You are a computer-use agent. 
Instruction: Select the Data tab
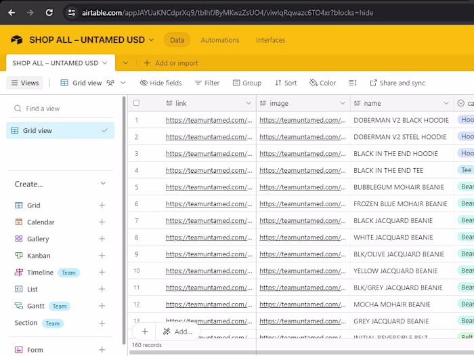click(x=177, y=40)
